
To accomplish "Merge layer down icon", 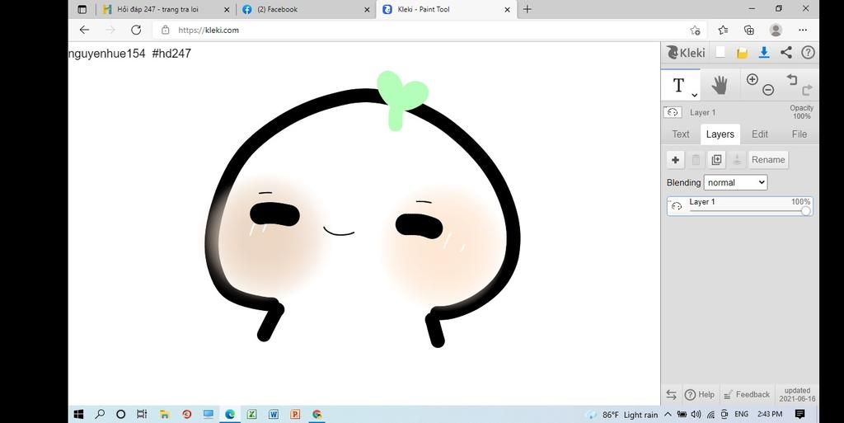I will [x=737, y=160].
